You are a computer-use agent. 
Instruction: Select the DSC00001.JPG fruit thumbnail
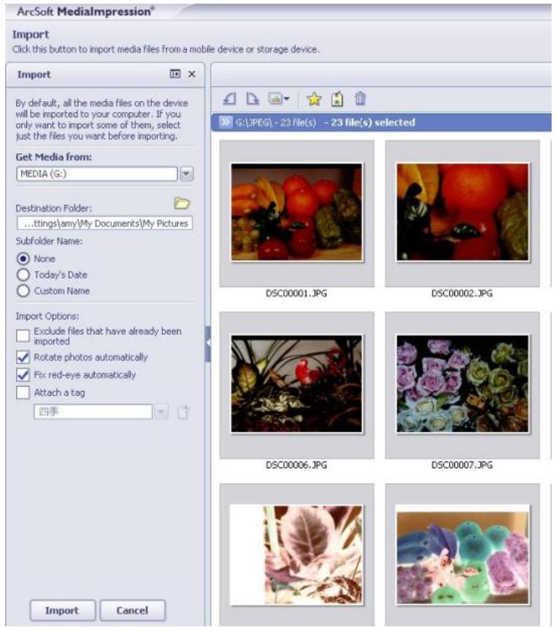(x=297, y=212)
